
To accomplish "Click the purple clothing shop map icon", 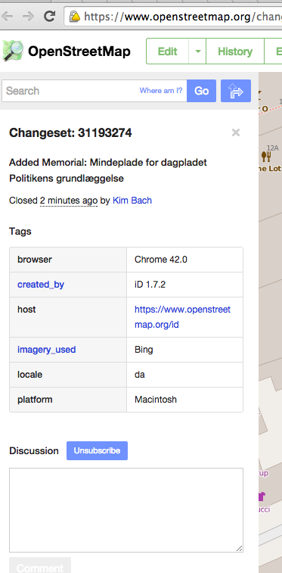I will (x=261, y=497).
